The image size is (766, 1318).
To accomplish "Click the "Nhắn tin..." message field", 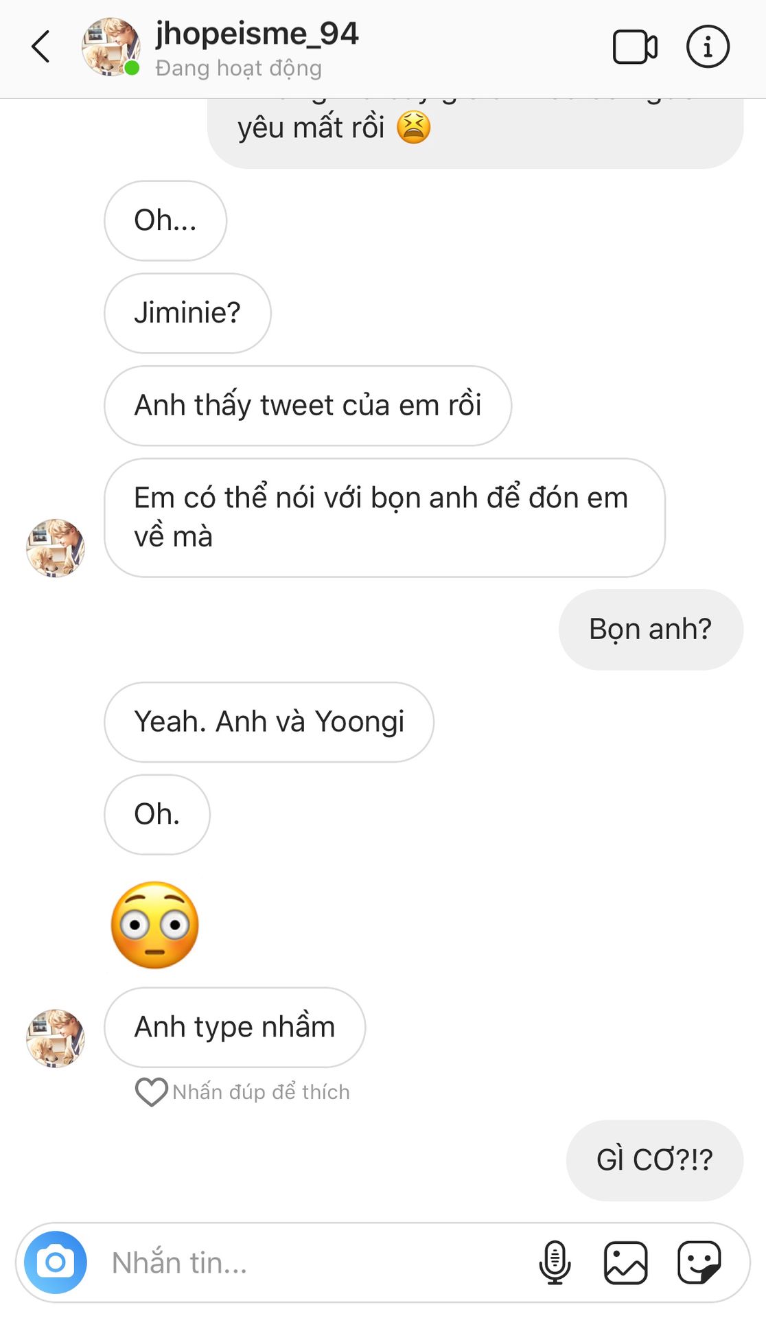I will [309, 1262].
